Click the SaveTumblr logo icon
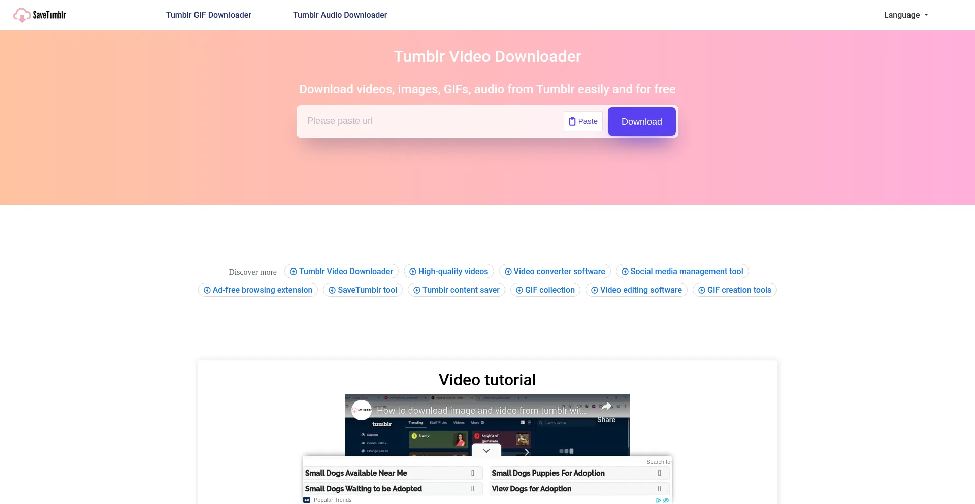 pyautogui.click(x=22, y=15)
